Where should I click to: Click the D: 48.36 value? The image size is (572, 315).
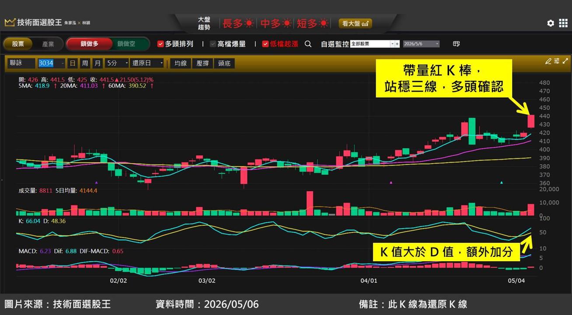55,221
